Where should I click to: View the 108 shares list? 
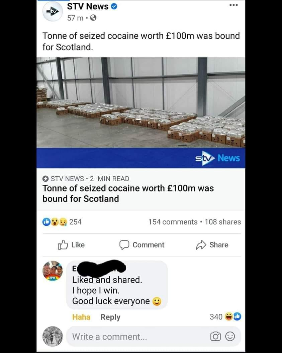[x=223, y=222]
